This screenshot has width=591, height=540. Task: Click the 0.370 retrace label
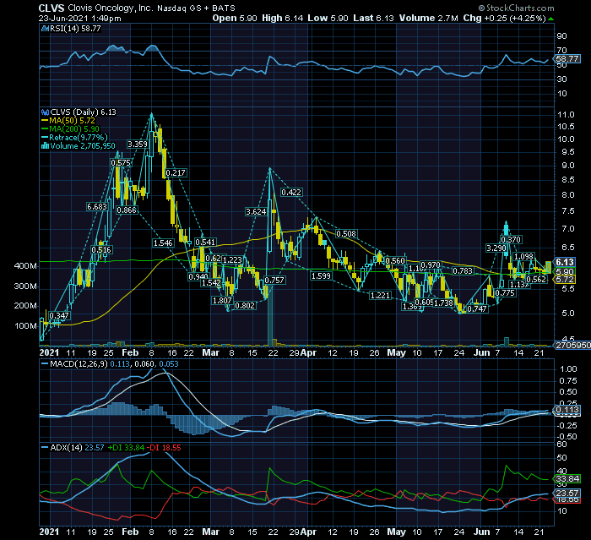pyautogui.click(x=511, y=239)
